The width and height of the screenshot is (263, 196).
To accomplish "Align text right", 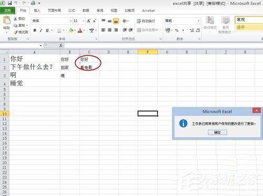I will coord(116,30).
